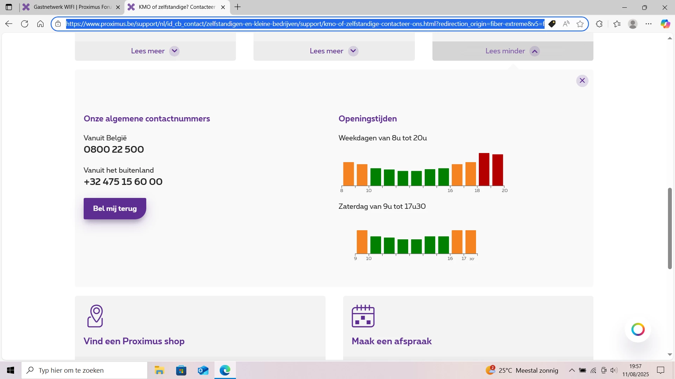Collapse the Lees minder section
The image size is (675, 379).
click(x=513, y=51)
